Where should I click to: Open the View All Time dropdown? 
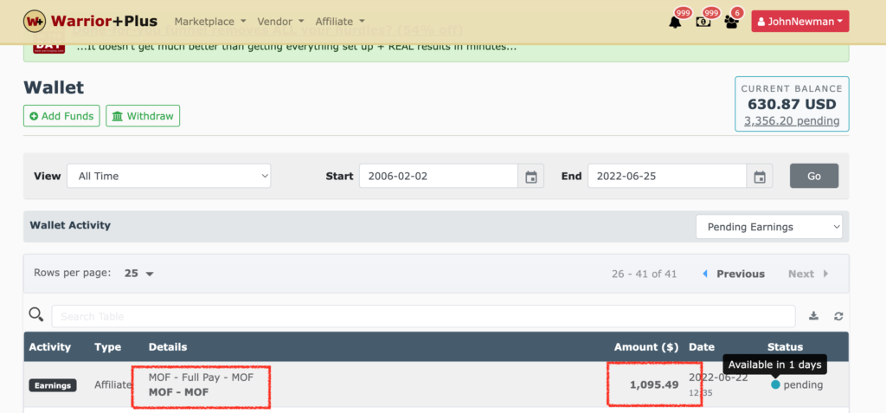coord(169,176)
